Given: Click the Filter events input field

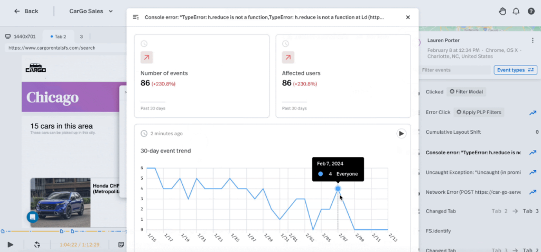Looking at the screenshot, I should click(x=455, y=70).
